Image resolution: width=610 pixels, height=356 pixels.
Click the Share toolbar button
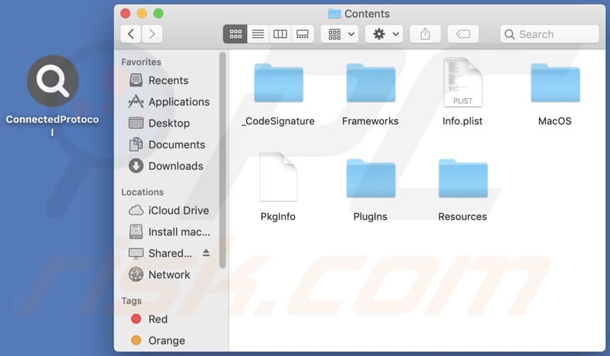tap(425, 34)
